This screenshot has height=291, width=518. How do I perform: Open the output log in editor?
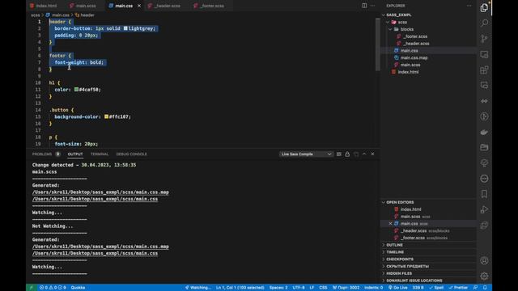(356, 154)
